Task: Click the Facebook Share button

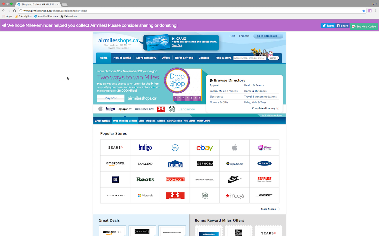Action: pos(342,26)
